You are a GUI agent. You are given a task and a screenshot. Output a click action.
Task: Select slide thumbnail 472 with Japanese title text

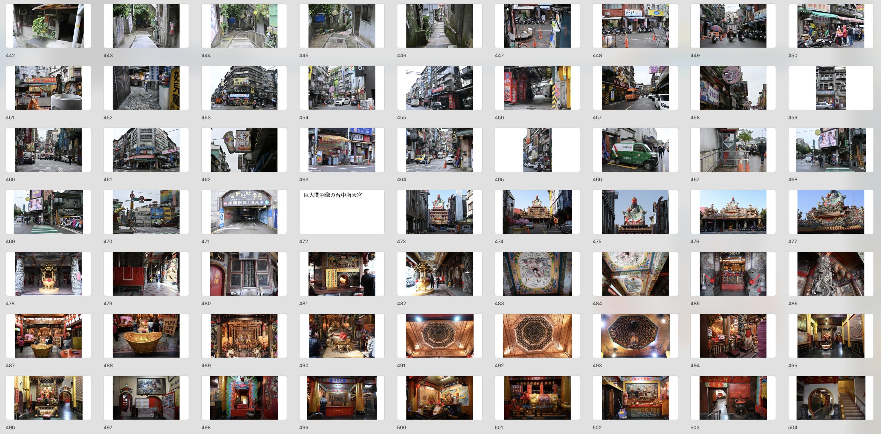pyautogui.click(x=341, y=212)
